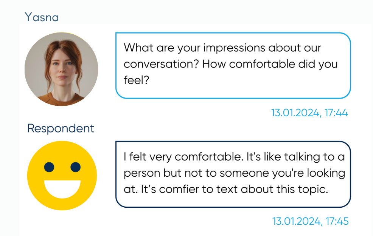The height and width of the screenshot is (236, 373).
Task: Open Yasna's question message bubble
Action: pyautogui.click(x=233, y=66)
